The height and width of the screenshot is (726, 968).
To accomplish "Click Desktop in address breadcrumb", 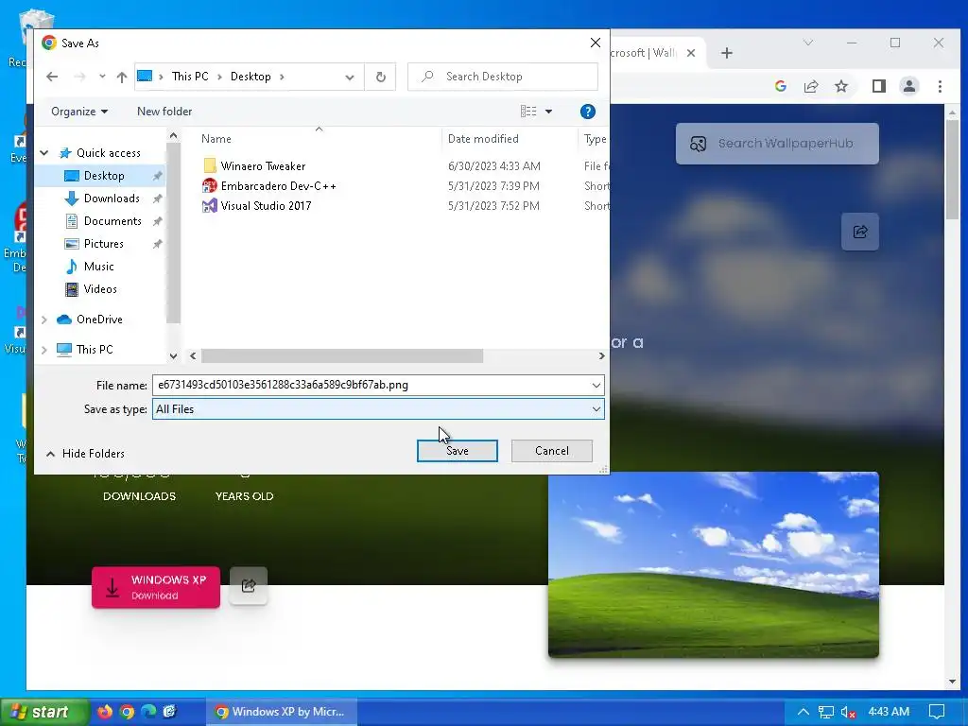I will coord(251,77).
